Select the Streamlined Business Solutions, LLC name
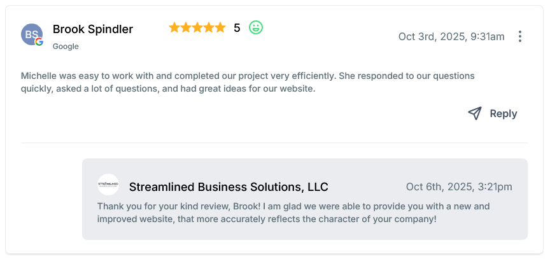 coord(229,187)
